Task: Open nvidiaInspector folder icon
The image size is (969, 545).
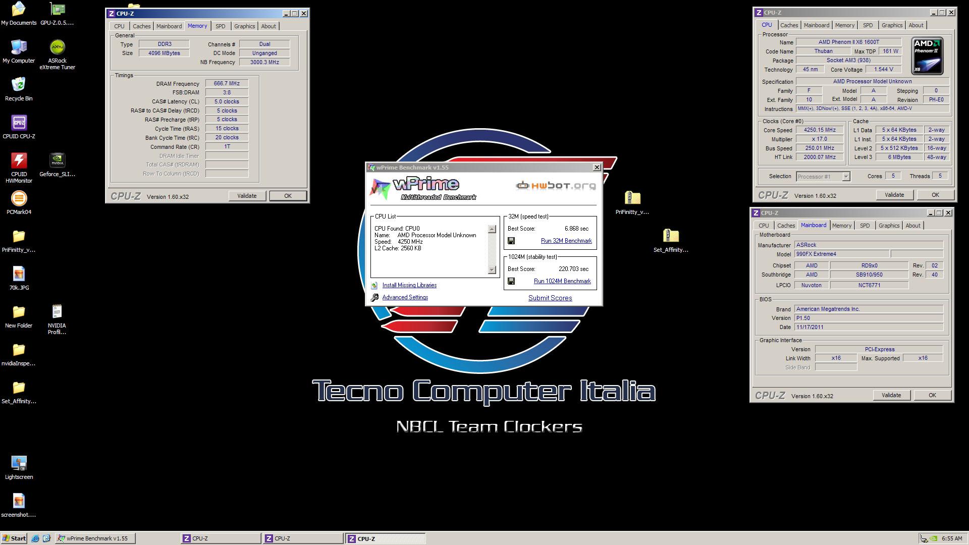Action: point(19,354)
